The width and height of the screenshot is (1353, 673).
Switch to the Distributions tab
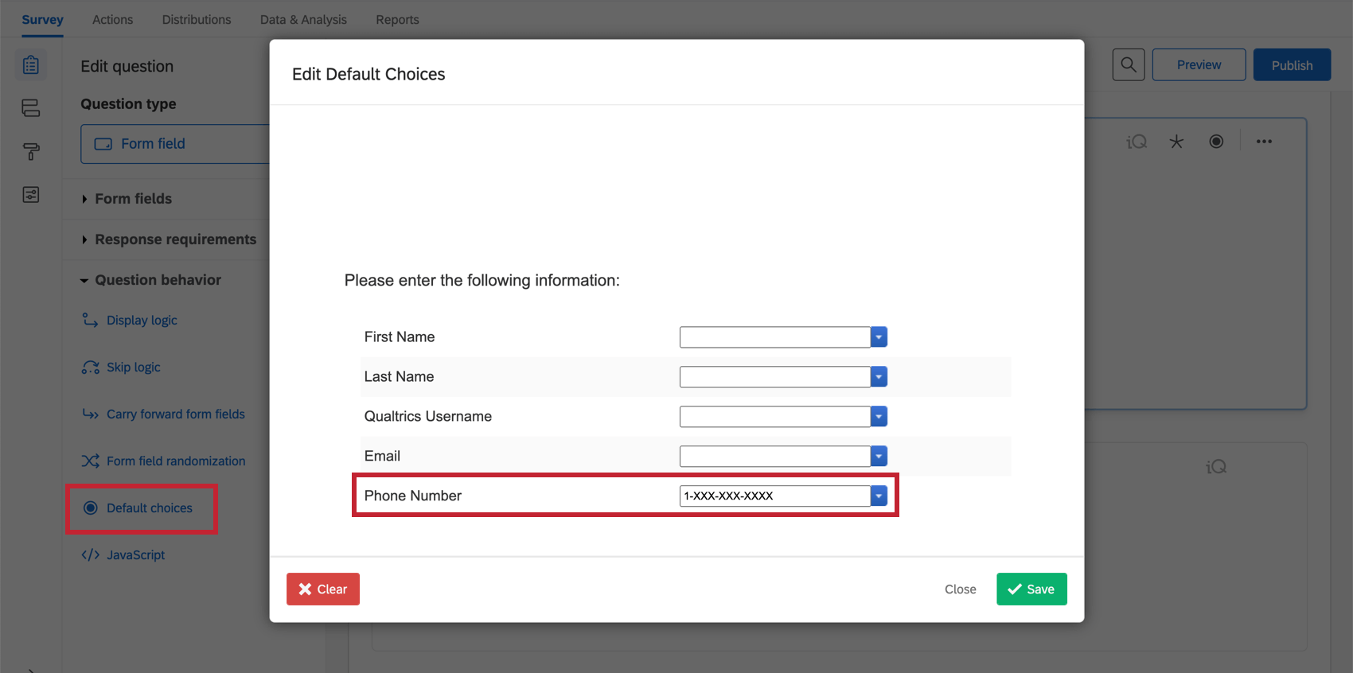[x=197, y=20]
